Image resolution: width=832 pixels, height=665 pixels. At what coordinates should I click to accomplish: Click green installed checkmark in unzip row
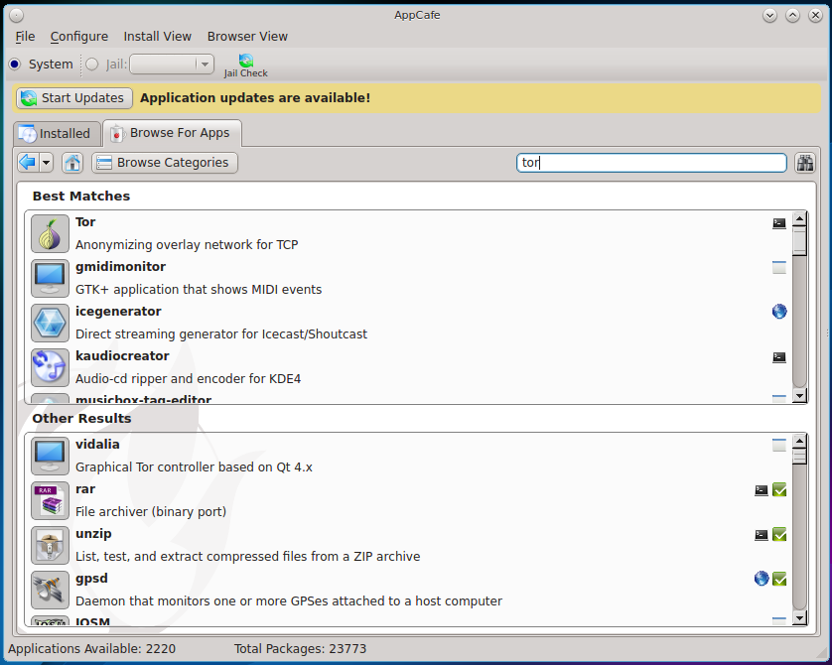(x=779, y=534)
